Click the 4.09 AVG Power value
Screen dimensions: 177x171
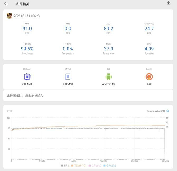coord(149,49)
